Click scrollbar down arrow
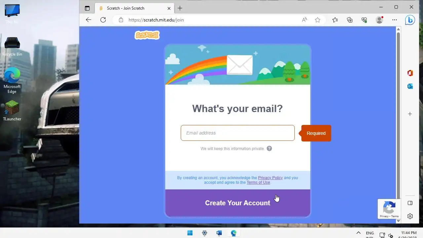Screen dimensions: 423x238 pyautogui.click(x=398, y=221)
